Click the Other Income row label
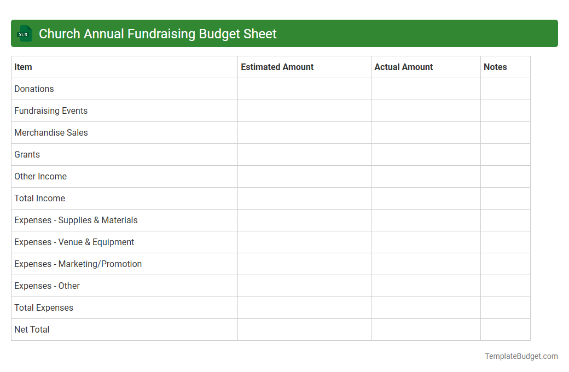The width and height of the screenshot is (569, 372). click(40, 176)
